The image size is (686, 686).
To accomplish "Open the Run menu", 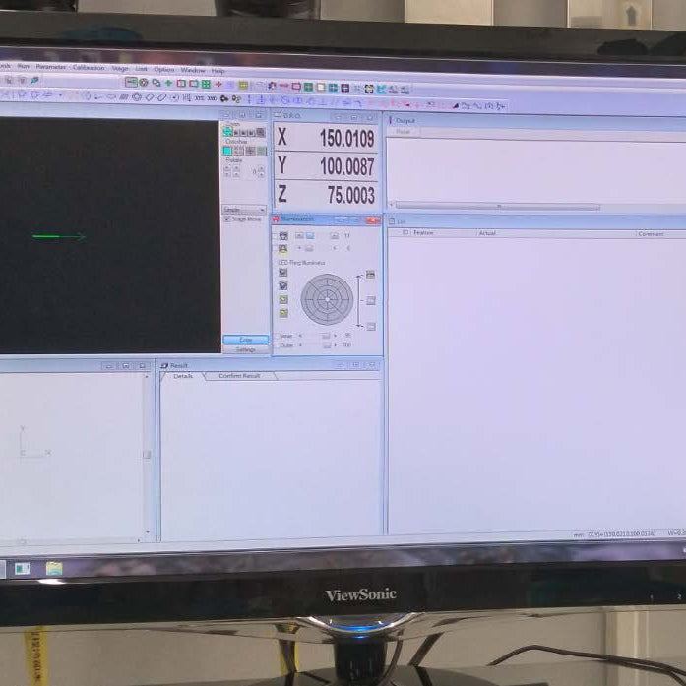I will (x=24, y=66).
